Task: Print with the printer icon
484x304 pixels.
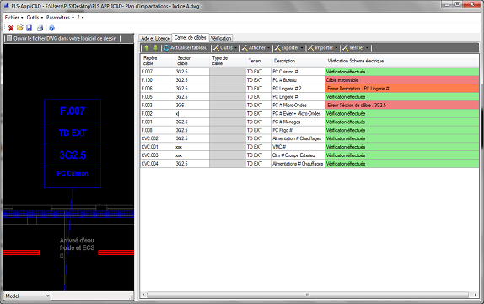Action: (x=40, y=28)
